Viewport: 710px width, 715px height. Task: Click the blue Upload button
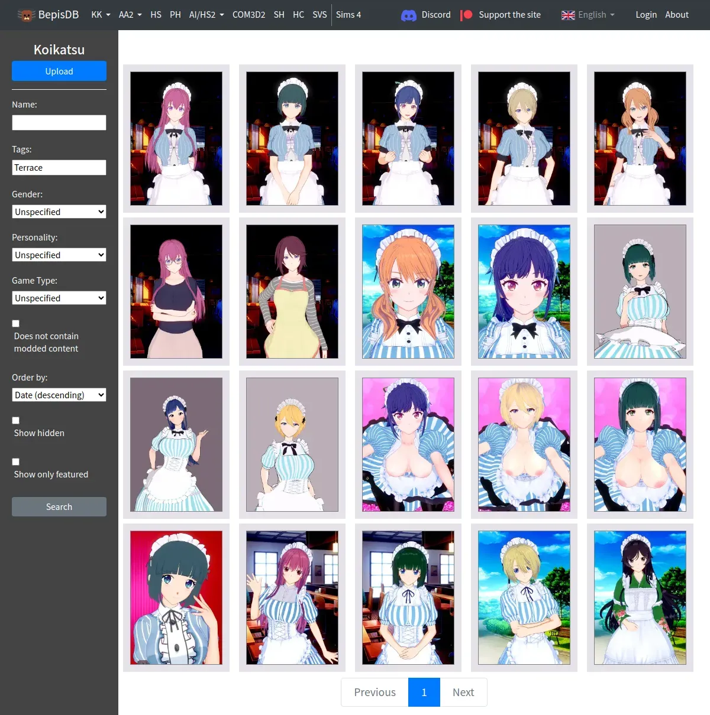[59, 71]
